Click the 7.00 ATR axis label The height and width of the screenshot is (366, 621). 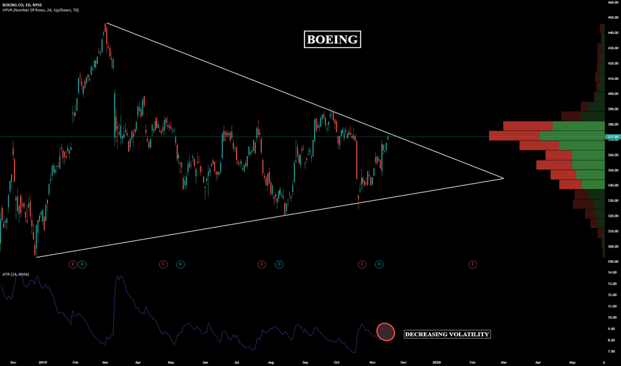(x=612, y=351)
